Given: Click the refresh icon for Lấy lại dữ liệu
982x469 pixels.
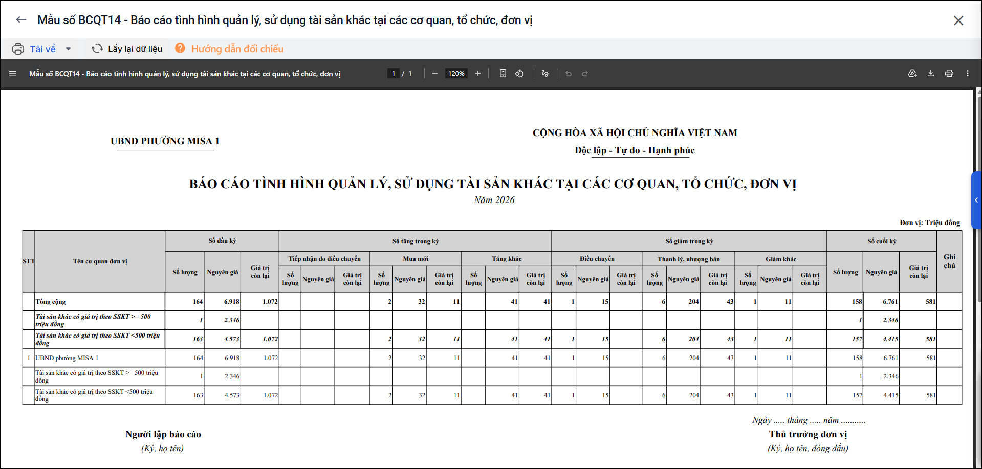Looking at the screenshot, I should pos(97,49).
